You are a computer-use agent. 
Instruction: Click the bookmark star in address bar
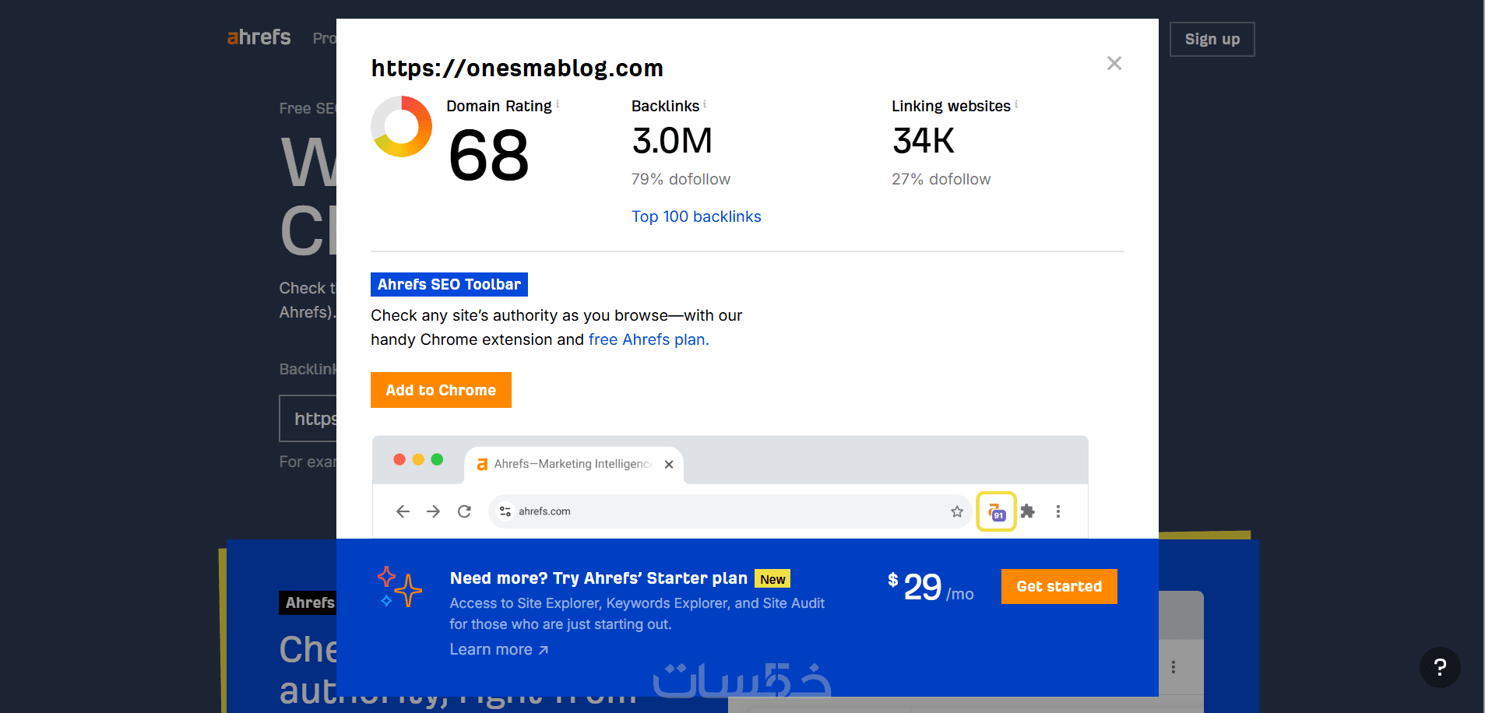point(957,511)
